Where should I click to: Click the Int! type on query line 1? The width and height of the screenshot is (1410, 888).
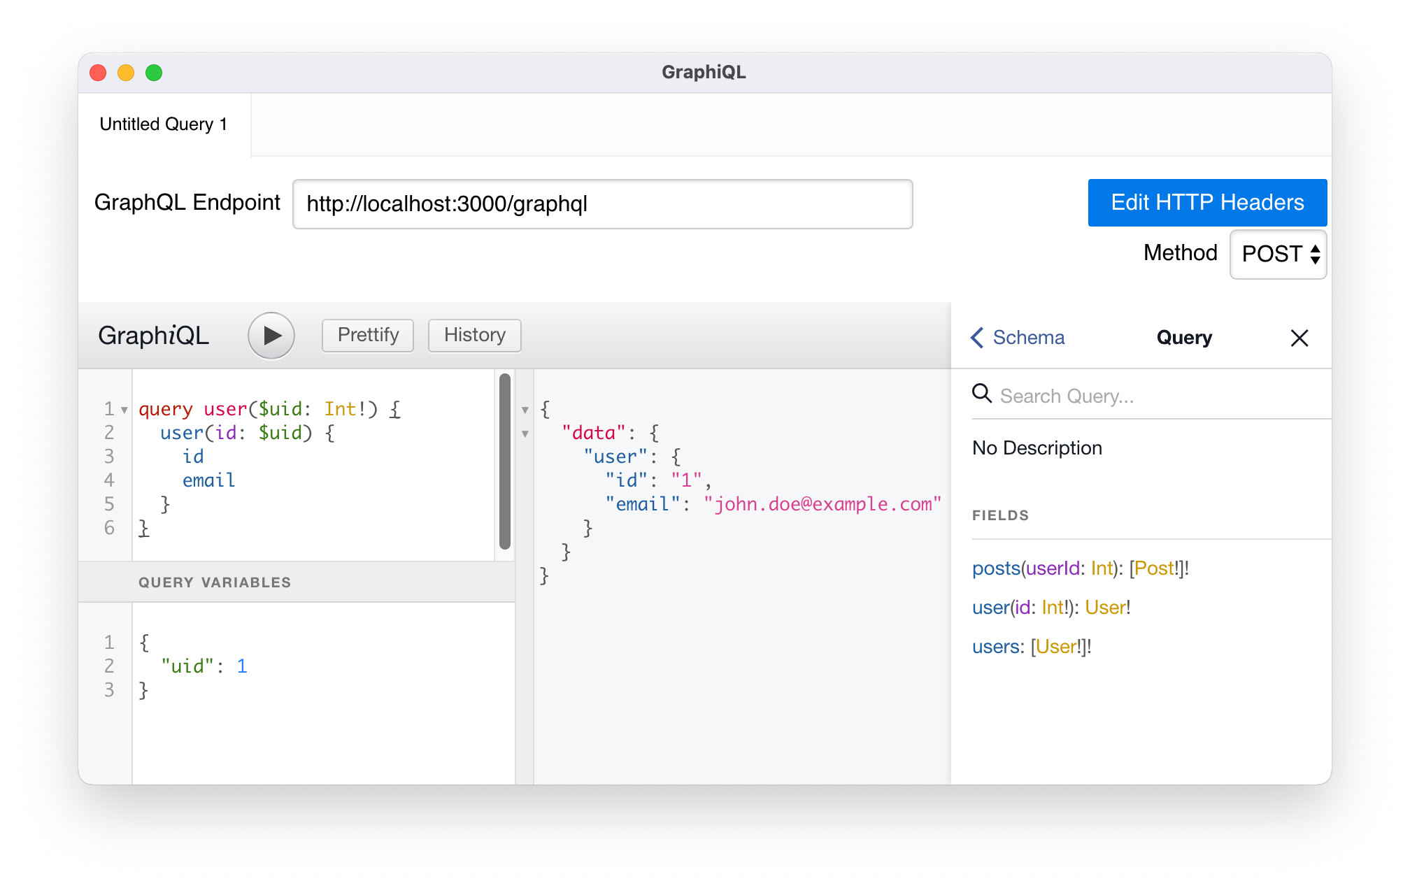(x=345, y=409)
